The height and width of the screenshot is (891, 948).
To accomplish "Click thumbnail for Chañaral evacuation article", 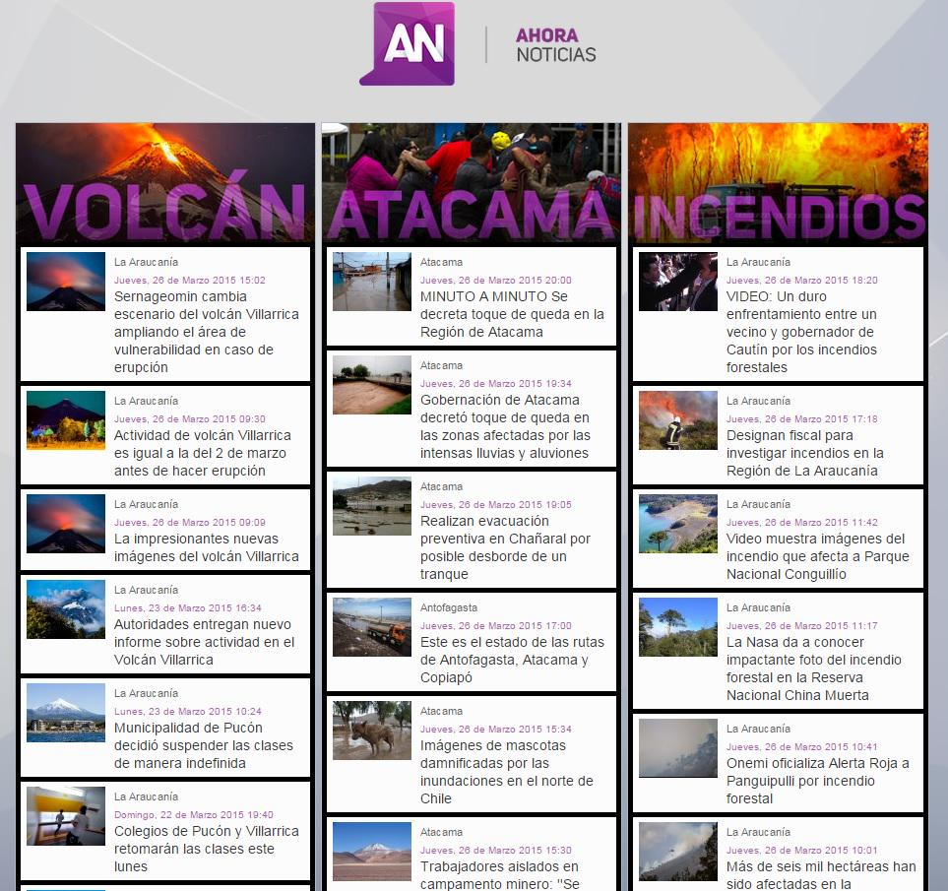I will point(372,506).
